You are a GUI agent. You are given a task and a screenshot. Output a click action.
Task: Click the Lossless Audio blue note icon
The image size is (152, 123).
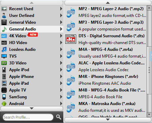(4, 49)
